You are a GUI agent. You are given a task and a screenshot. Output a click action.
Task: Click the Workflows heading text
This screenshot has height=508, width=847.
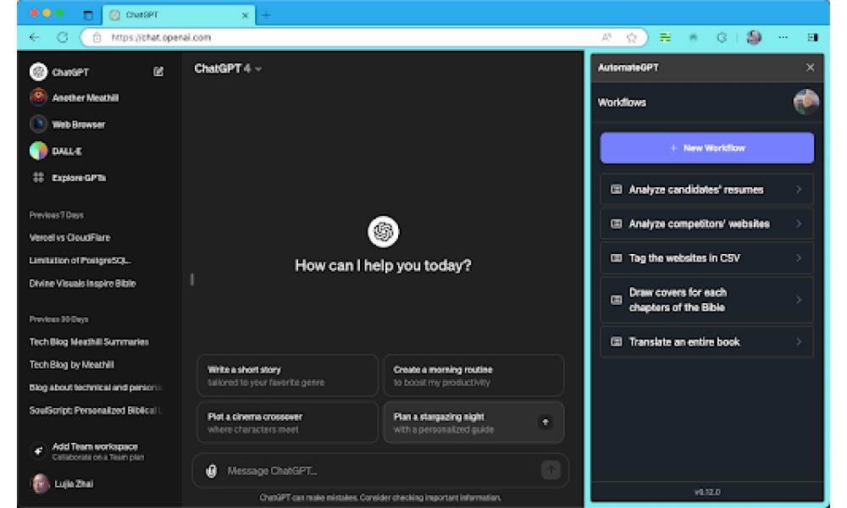point(622,102)
